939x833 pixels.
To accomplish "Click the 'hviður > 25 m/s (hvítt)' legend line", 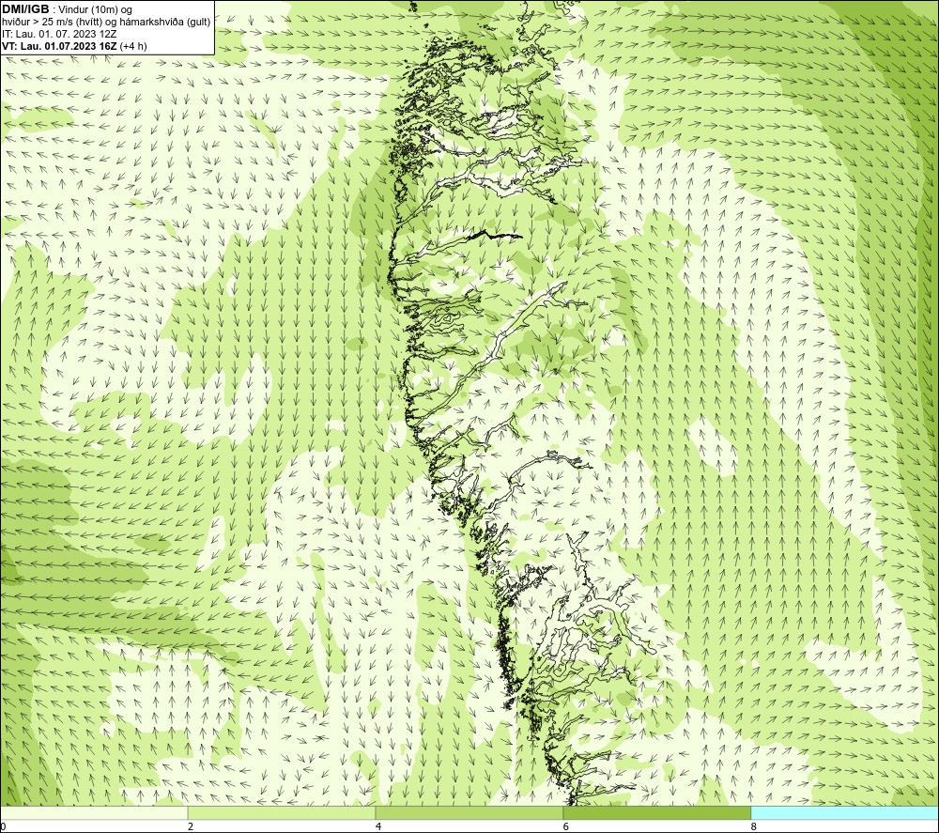I will [x=107, y=23].
